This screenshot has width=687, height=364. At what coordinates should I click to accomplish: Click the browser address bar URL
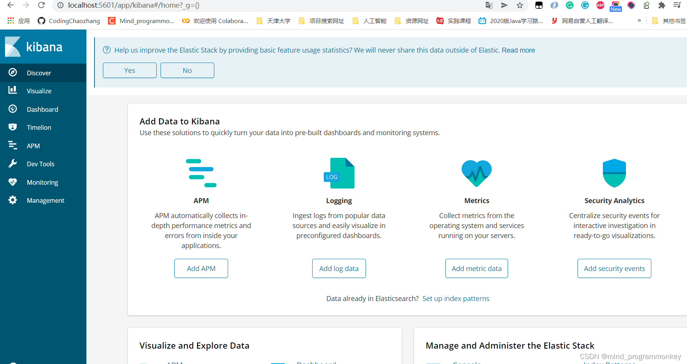[x=134, y=5]
